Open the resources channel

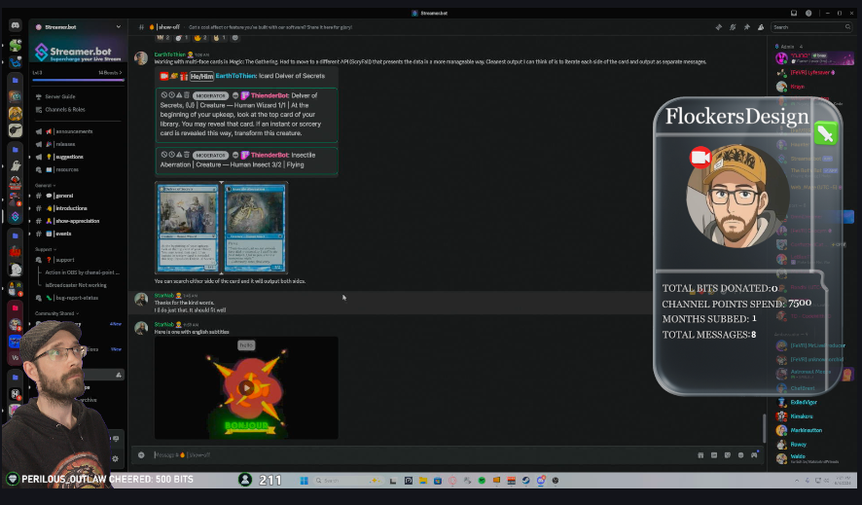67,170
